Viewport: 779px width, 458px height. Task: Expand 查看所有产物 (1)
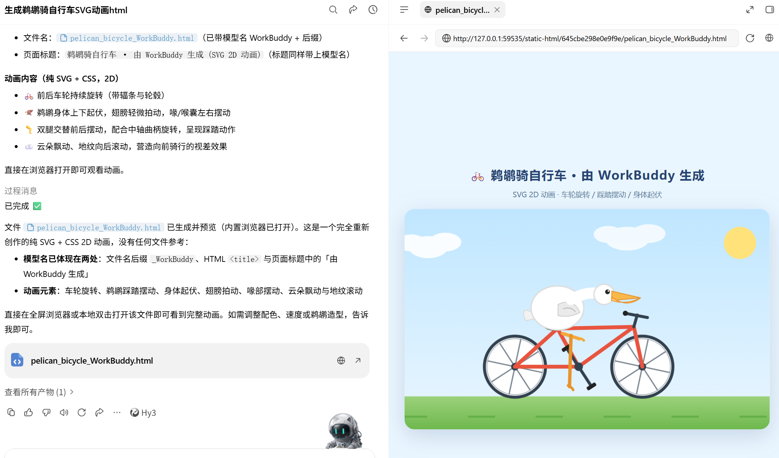39,392
